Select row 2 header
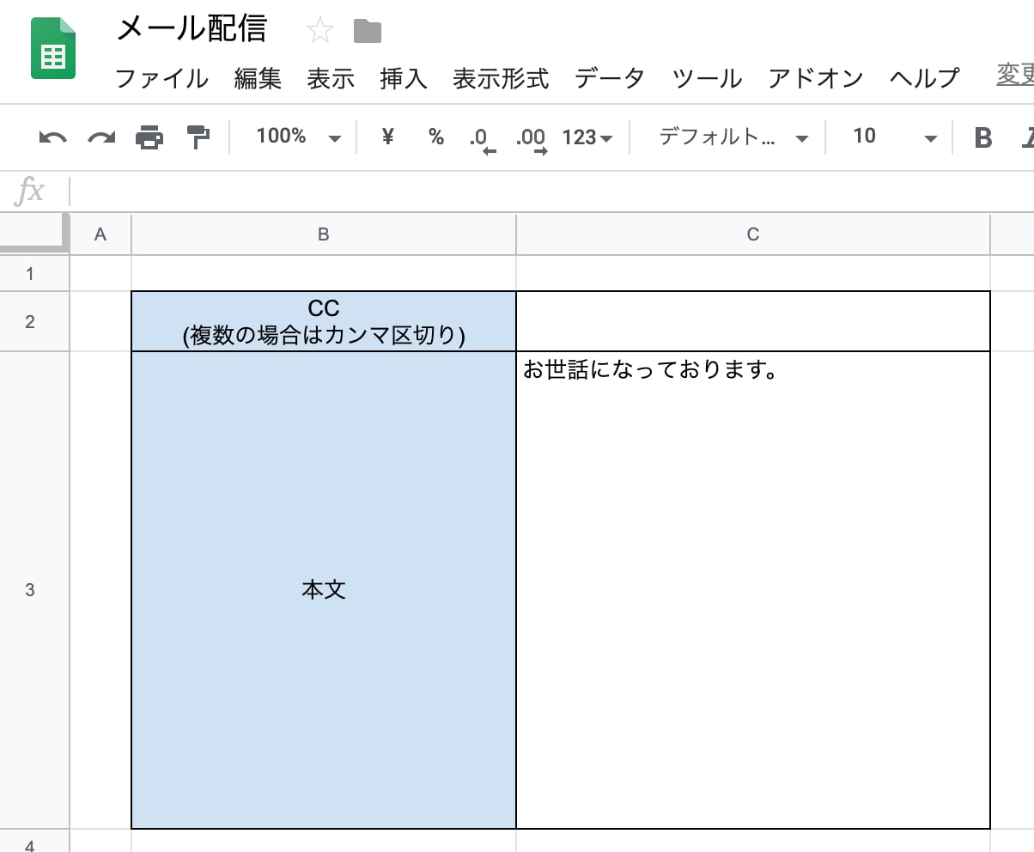1034x852 pixels. tap(34, 322)
